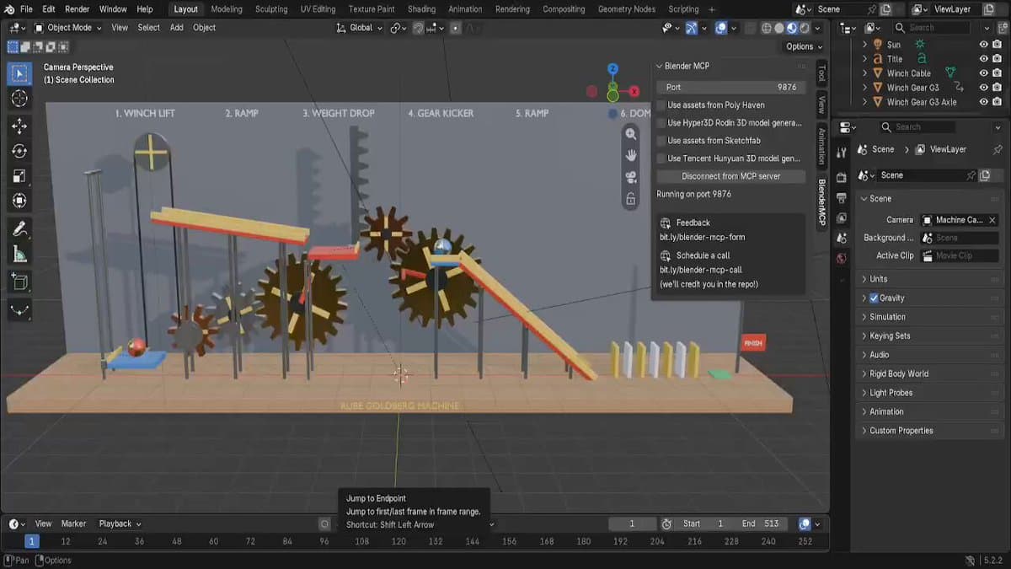Hide the Winch Cable object
Image resolution: width=1011 pixels, height=569 pixels.
click(x=983, y=73)
